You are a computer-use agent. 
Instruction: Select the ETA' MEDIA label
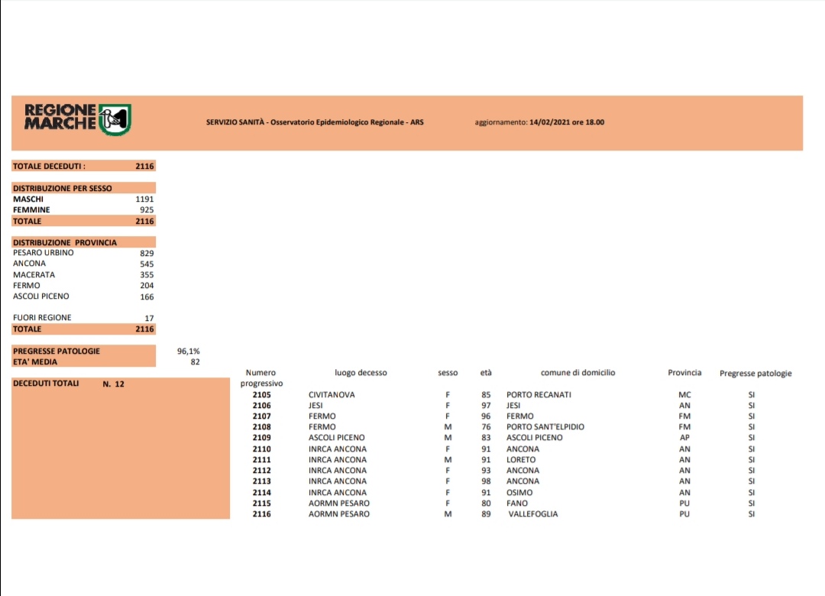[34, 361]
